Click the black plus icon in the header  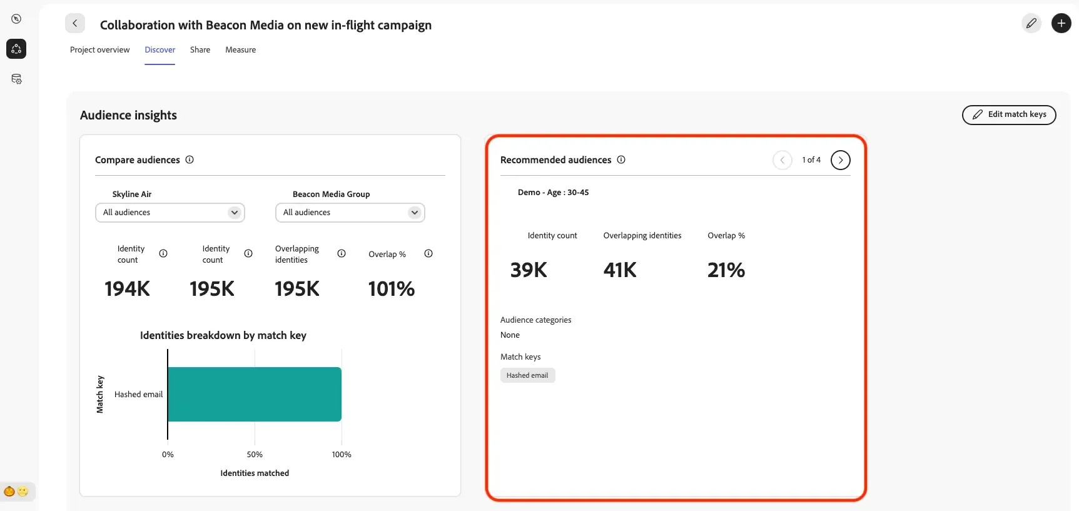(x=1061, y=24)
